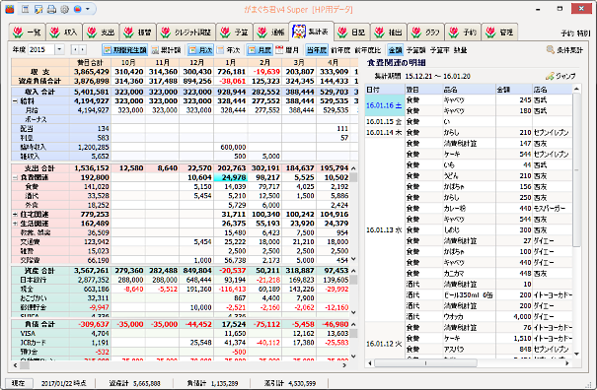Viewport: 597px width, 390px height.
Task: Select 当年度 comparison
Action: point(317,50)
